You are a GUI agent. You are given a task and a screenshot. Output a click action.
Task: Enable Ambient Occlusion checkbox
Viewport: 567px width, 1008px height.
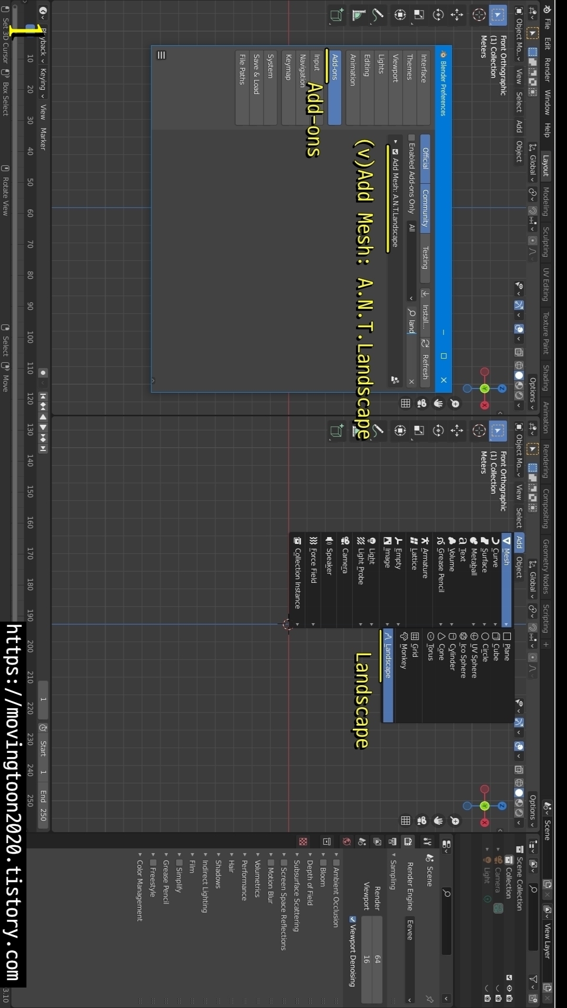[337, 863]
